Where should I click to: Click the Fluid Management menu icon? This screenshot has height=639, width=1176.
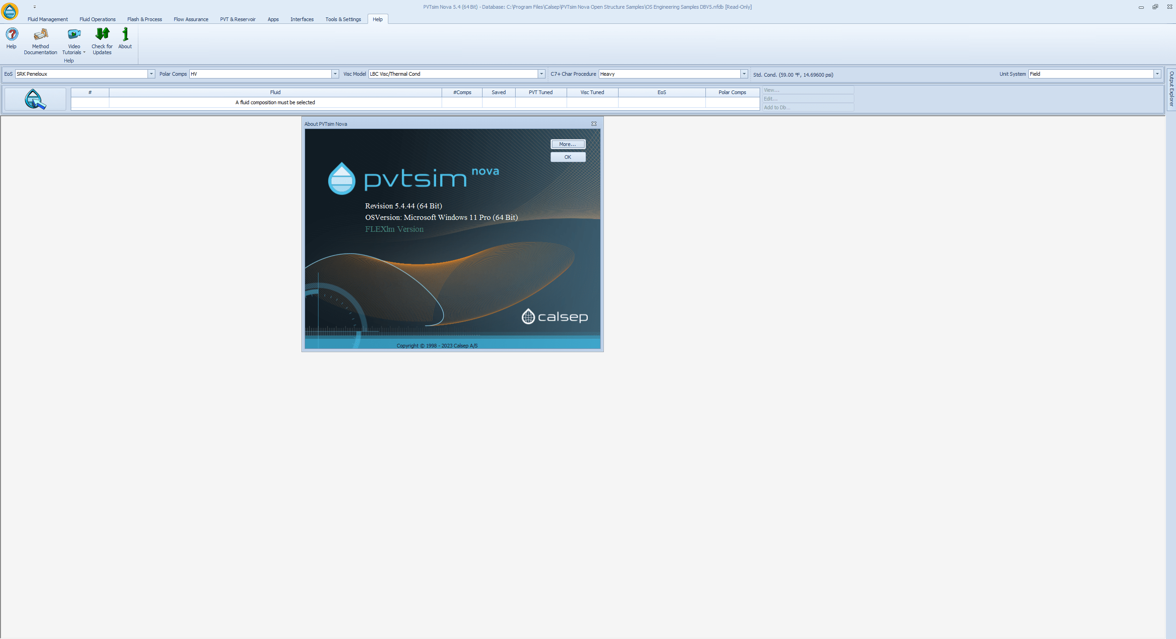pos(46,20)
